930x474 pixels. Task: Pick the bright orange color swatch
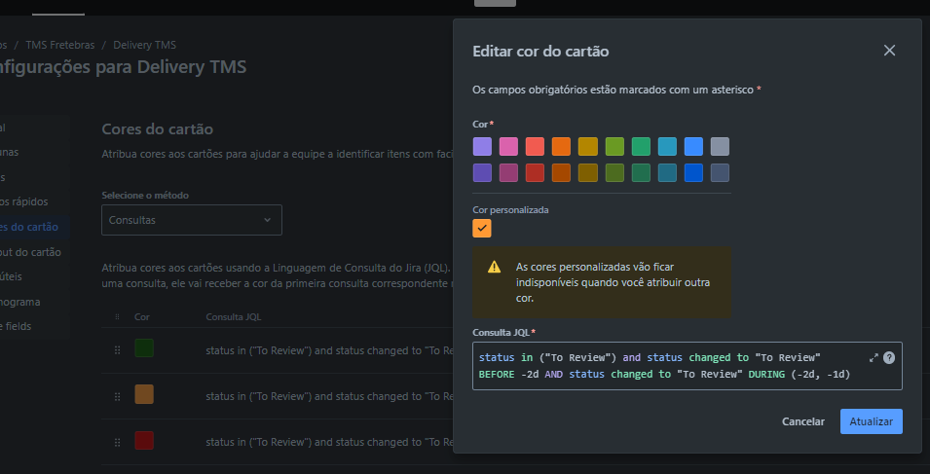(561, 146)
